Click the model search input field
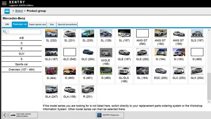Image resolution: width=211 pixels, height=119 pixels. pyautogui.click(x=25, y=32)
